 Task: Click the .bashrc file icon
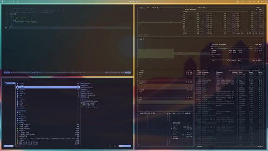click(18, 130)
